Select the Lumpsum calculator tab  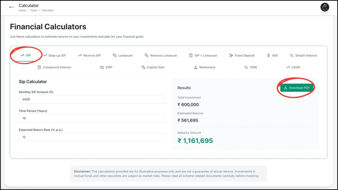tap(123, 55)
